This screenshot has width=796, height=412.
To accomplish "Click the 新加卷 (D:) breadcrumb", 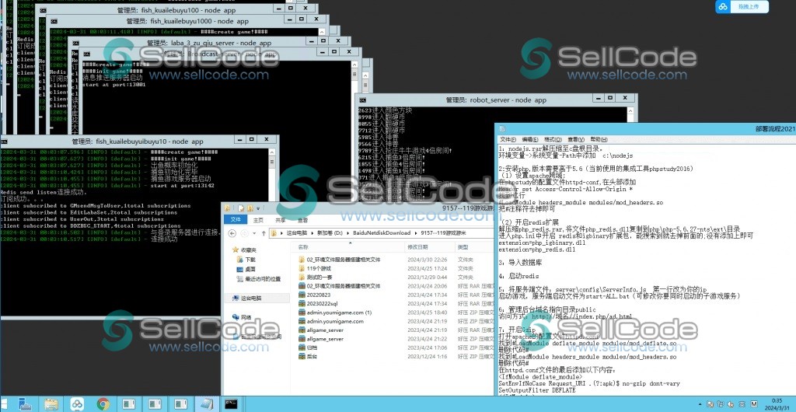I will 330,233.
